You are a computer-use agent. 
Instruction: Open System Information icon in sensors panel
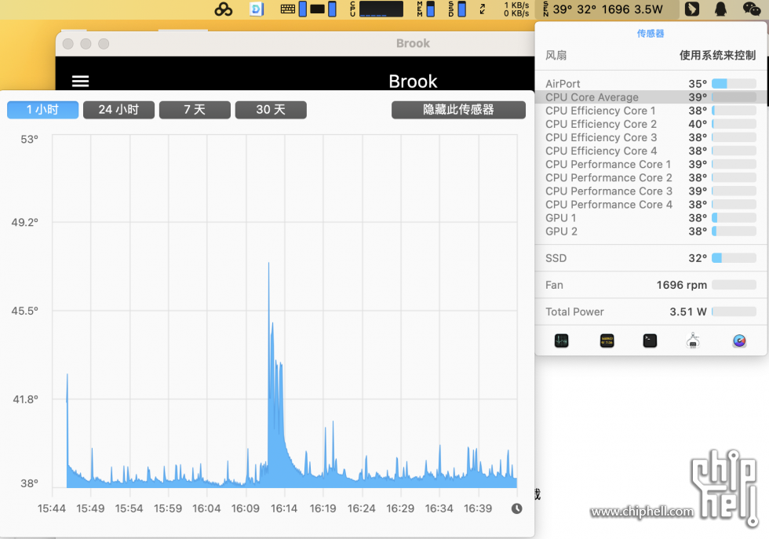(693, 341)
